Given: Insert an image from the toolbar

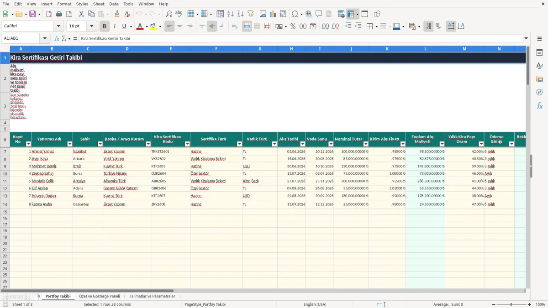Looking at the screenshot, I should [x=263, y=14].
